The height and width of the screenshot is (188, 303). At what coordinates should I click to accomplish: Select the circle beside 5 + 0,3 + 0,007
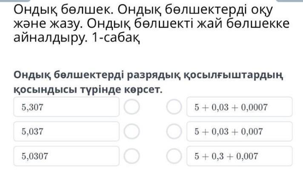click(x=174, y=156)
